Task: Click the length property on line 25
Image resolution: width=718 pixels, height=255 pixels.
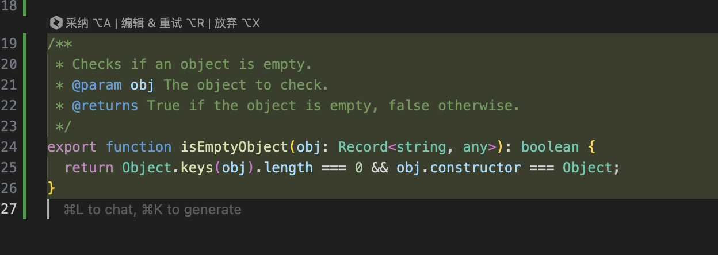Action: click(289, 168)
